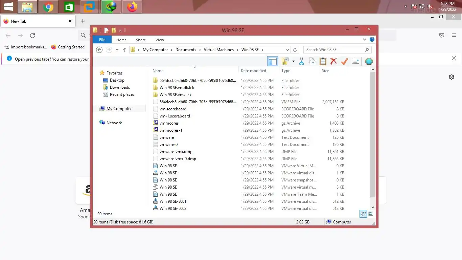This screenshot has width=462, height=260.
Task: Open the Share ribbon tab
Action: (141, 40)
